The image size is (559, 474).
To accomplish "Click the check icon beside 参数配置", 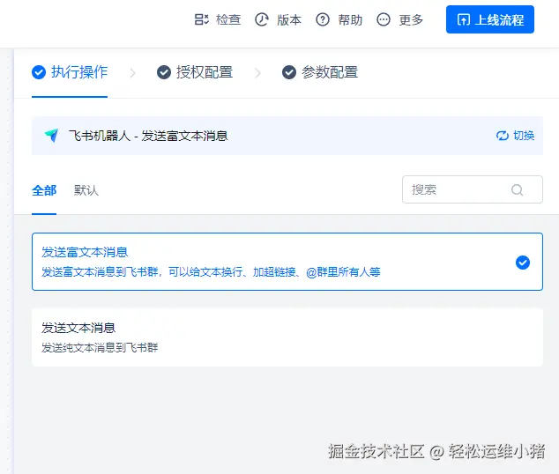I will [x=289, y=72].
